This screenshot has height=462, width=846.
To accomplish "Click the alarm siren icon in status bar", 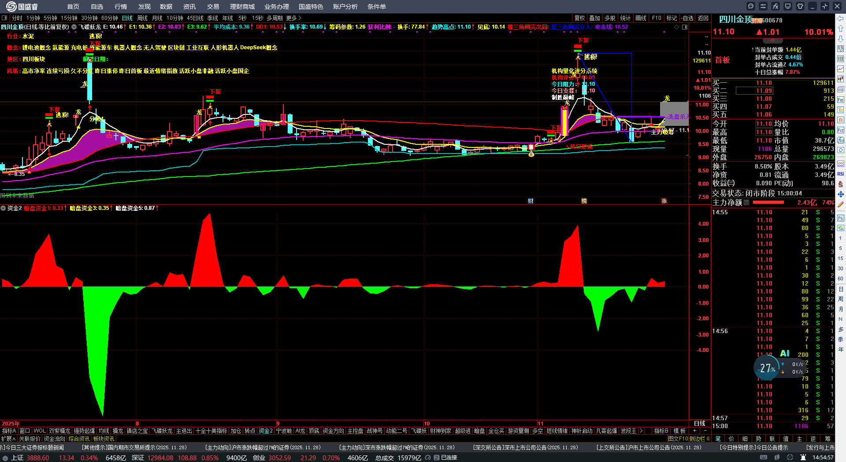I will [803, 458].
